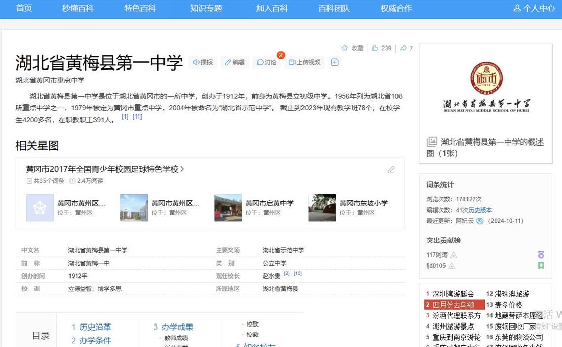Open hot search 港珠澳旅游
The height and width of the screenshot is (347, 562).
click(x=512, y=294)
